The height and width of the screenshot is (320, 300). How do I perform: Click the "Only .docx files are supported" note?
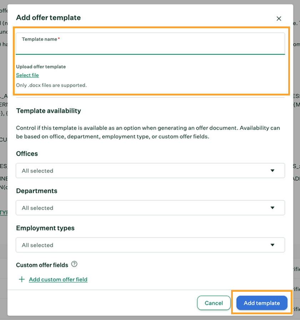[51, 85]
